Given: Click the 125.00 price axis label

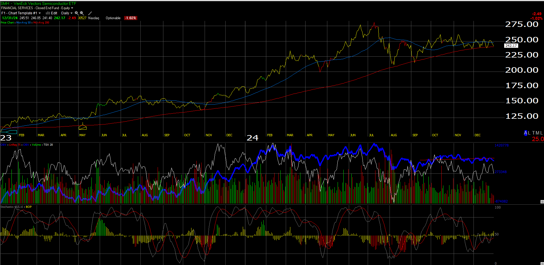Looking at the screenshot, I should tap(522, 116).
